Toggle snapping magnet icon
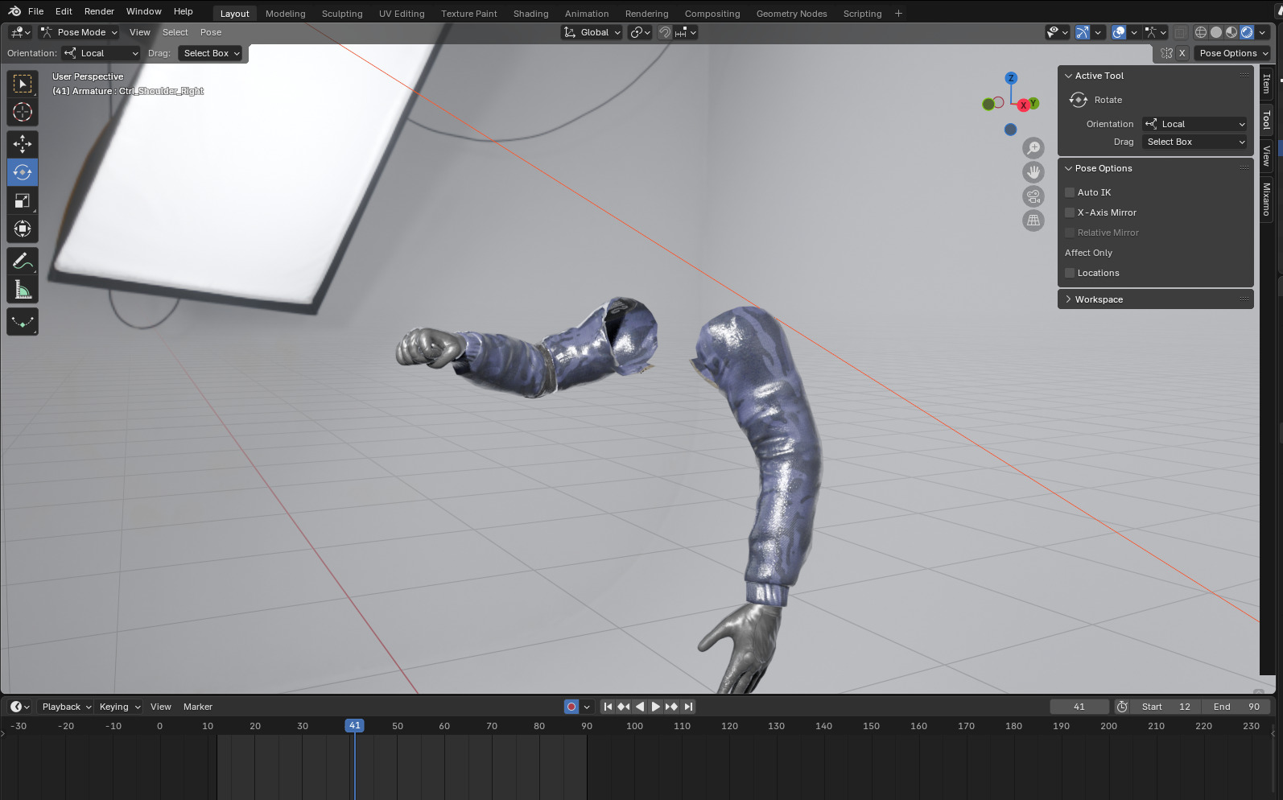 point(665,32)
